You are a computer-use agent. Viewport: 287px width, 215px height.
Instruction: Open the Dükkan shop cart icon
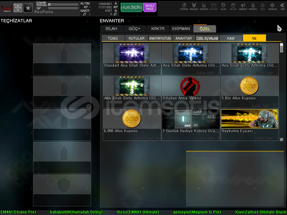[204, 7]
